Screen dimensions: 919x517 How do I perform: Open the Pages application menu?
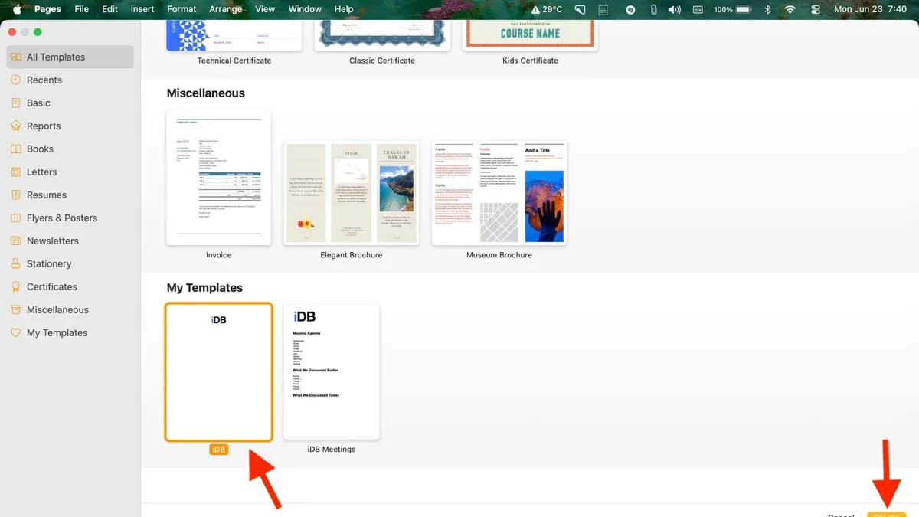[x=48, y=9]
